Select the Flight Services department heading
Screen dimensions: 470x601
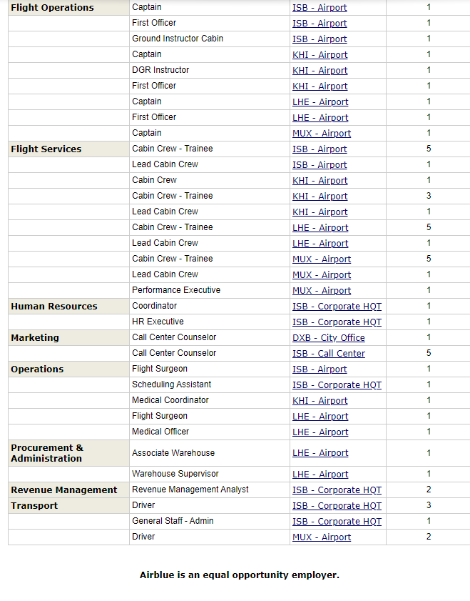46,149
